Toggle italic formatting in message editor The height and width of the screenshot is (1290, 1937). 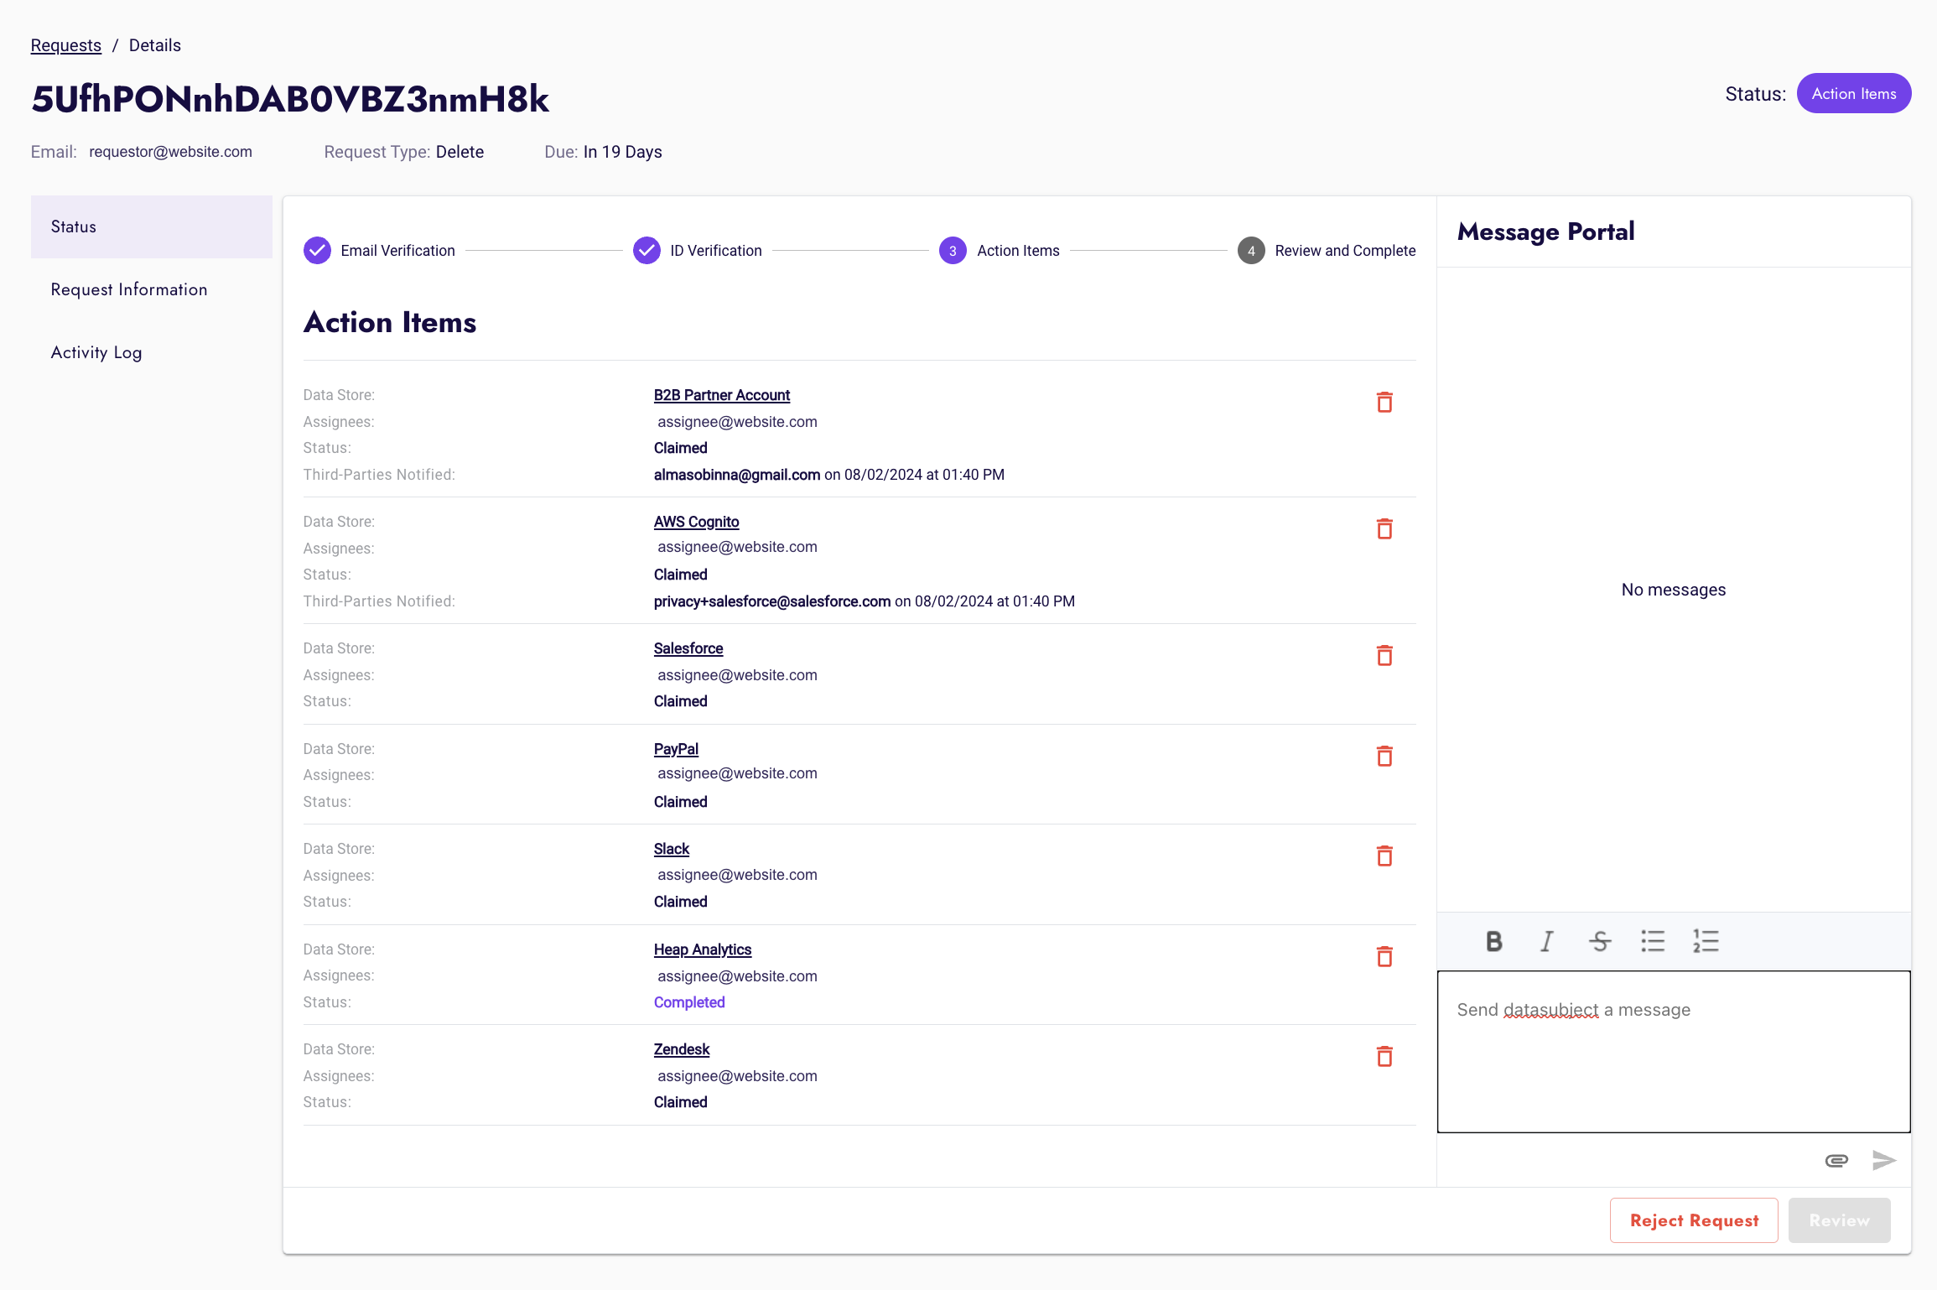click(x=1546, y=941)
